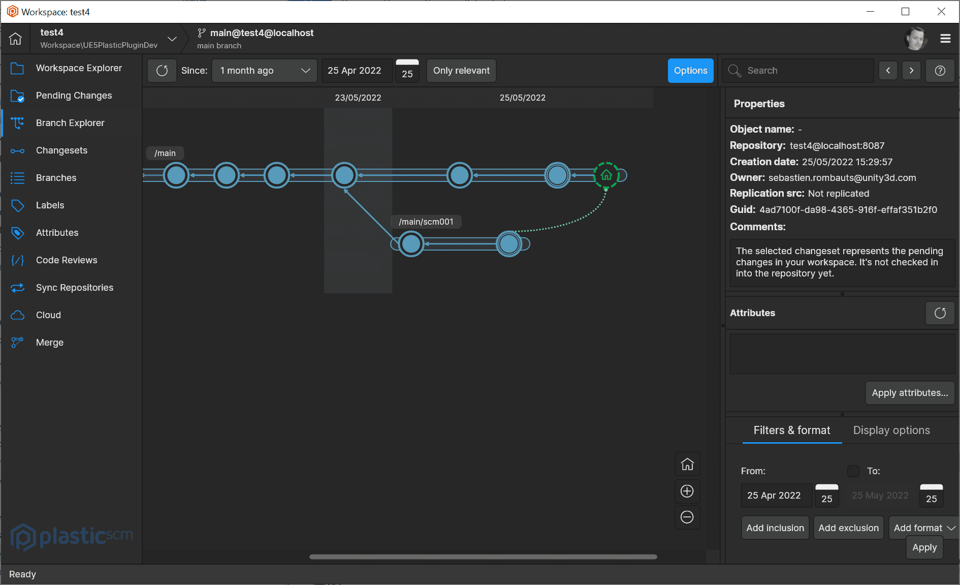Expand the test4 workspace switcher
960x585 pixels.
[172, 38]
